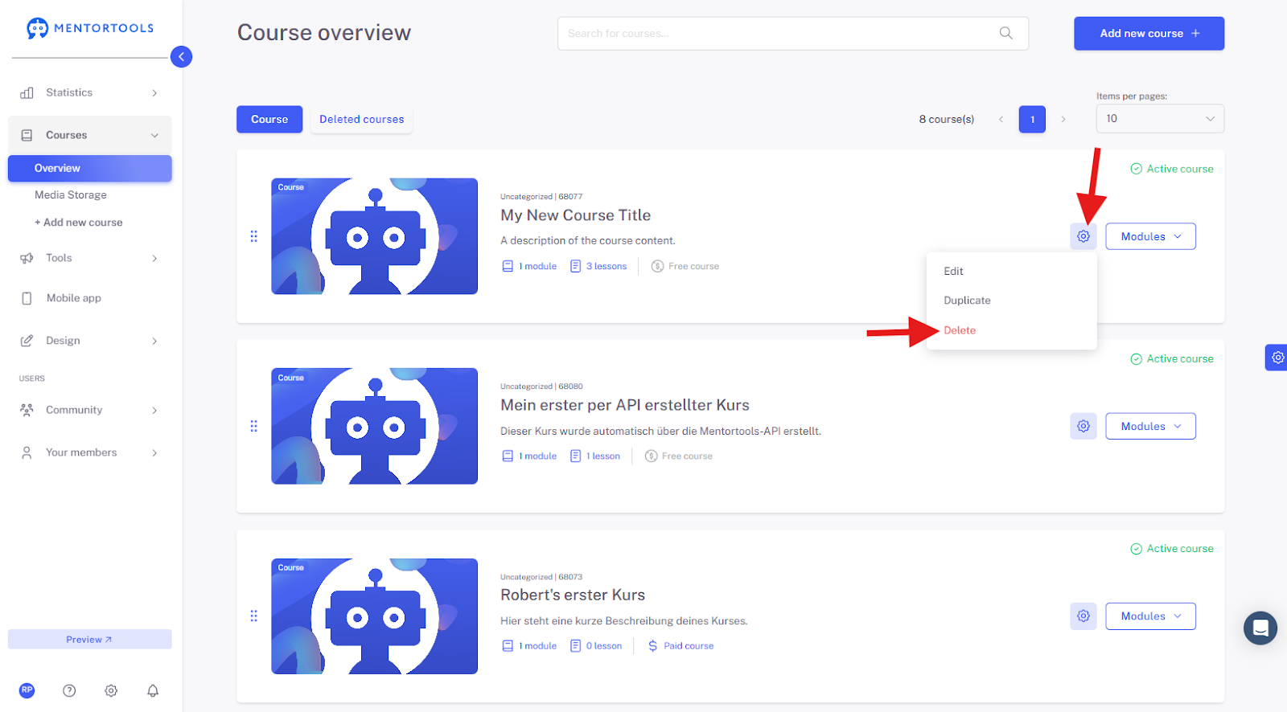The image size is (1287, 712).
Task: Select + Add new course in sidebar
Action: [79, 223]
